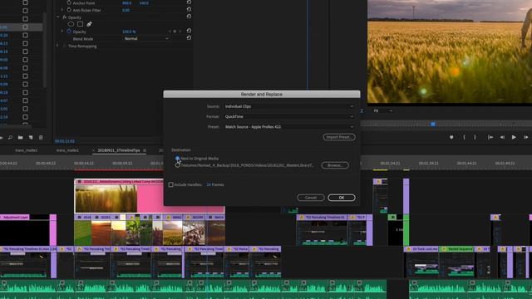The image size is (532, 299).
Task: Enable the Include Handles checkbox
Action: click(171, 184)
